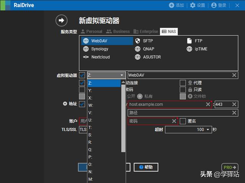Clear the path (路径) field
245x183 pixels.
point(234,113)
